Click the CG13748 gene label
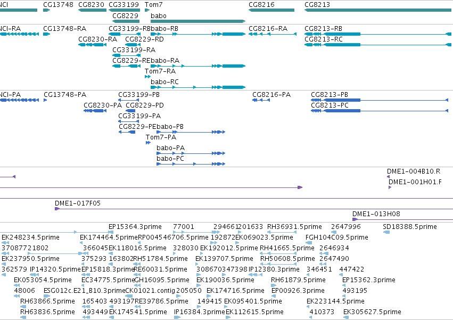The width and height of the screenshot is (453, 320). coord(58,5)
